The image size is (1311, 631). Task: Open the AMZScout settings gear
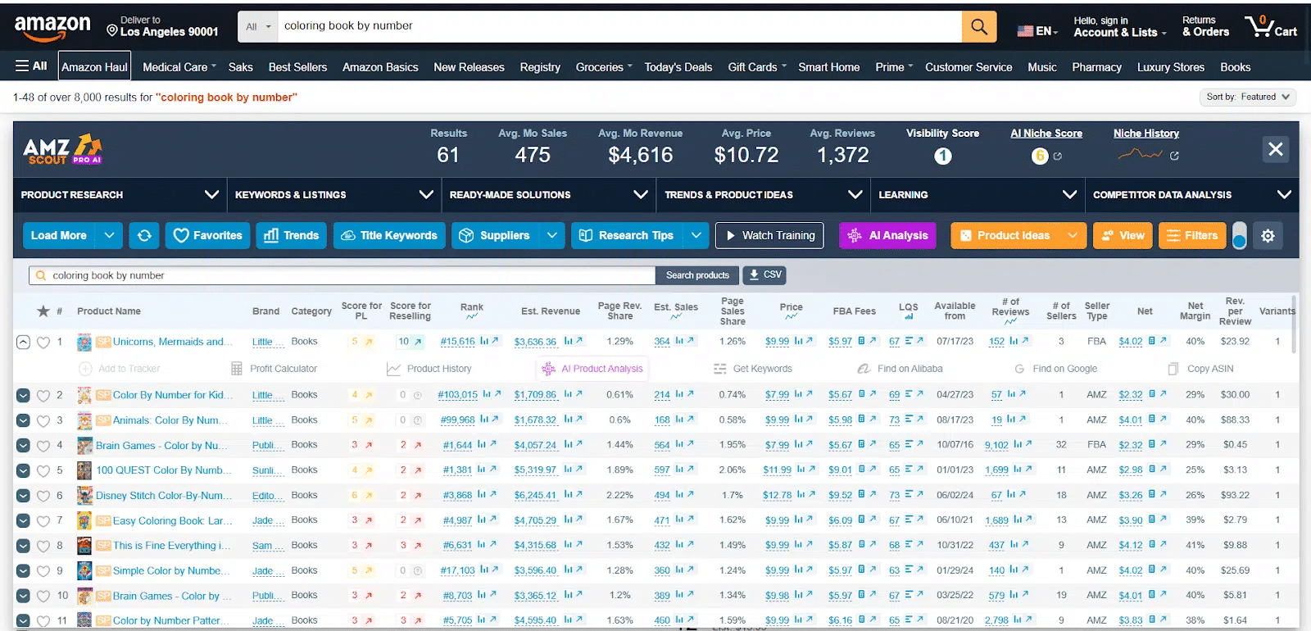click(1268, 236)
